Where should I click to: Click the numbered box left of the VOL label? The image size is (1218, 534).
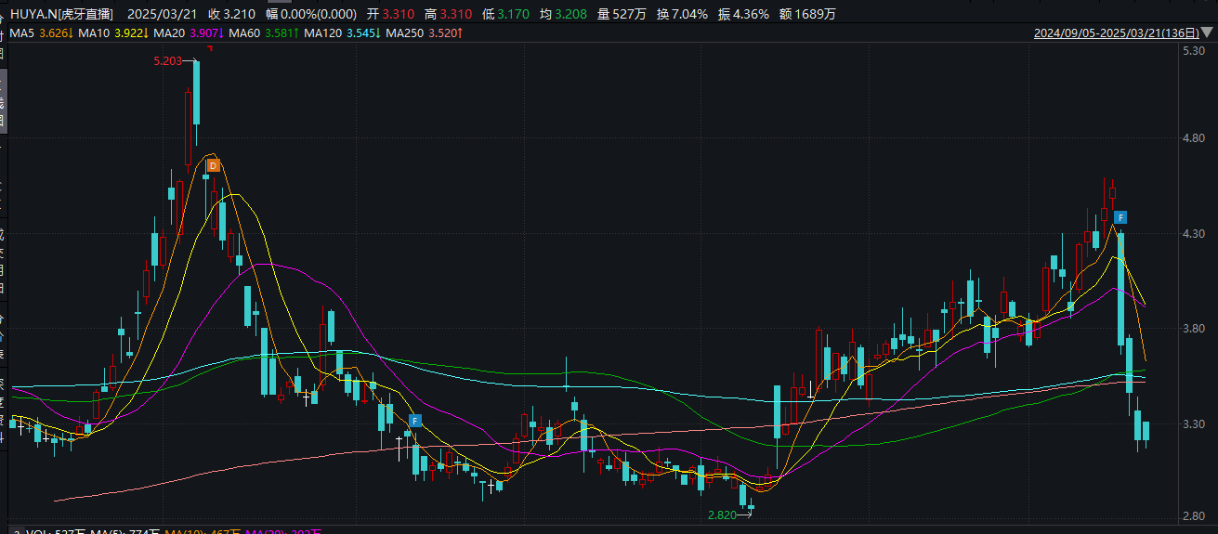point(17,531)
